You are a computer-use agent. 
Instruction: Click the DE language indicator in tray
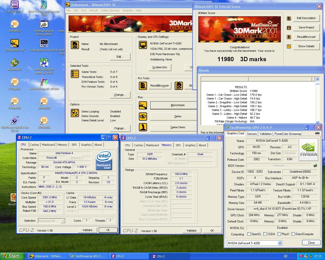click(x=286, y=256)
